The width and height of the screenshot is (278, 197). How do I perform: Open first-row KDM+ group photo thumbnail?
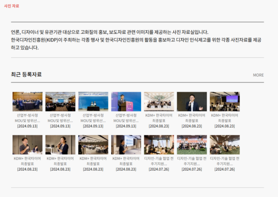tap(159, 101)
